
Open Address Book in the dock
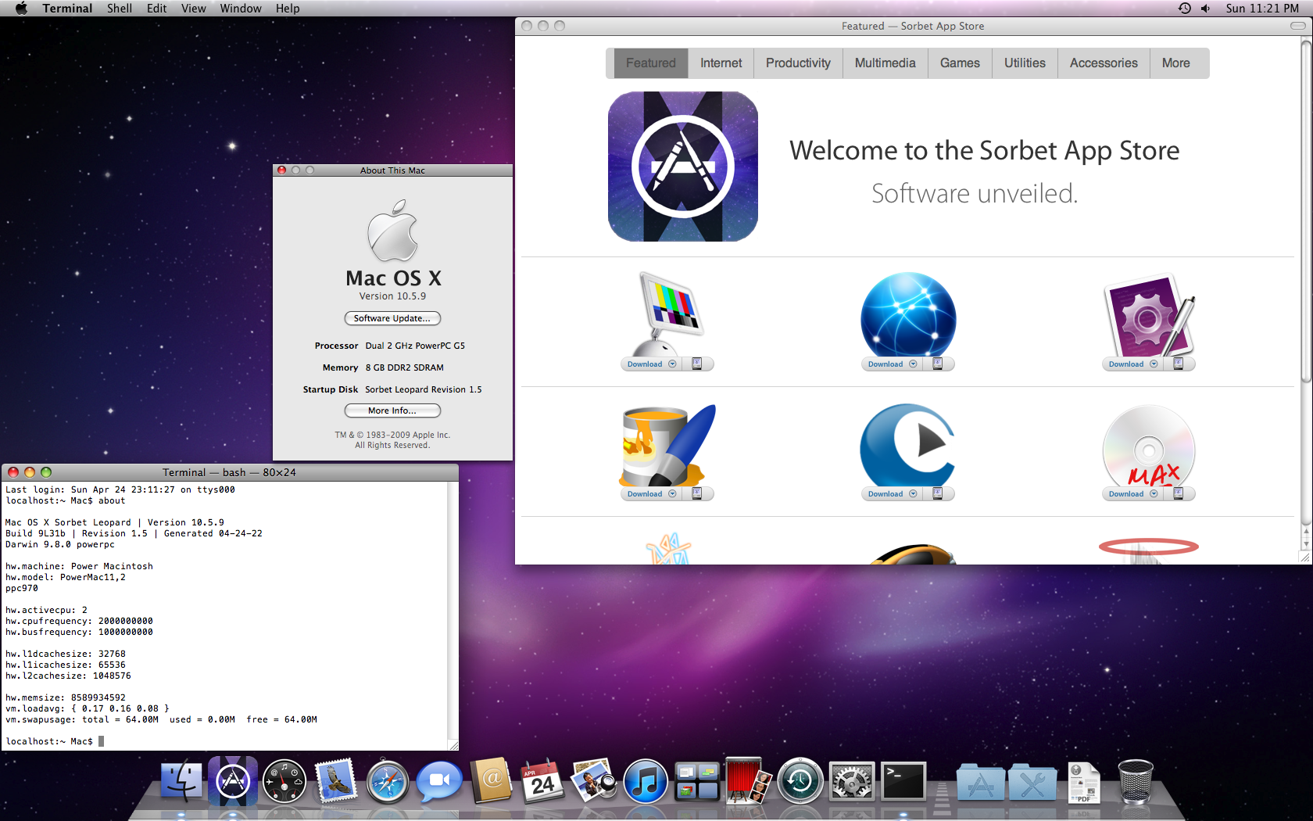click(491, 780)
